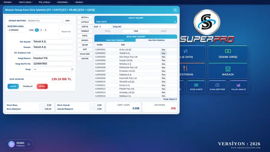Select resim slot 3
The height and width of the screenshot is (152, 270).
45,30
